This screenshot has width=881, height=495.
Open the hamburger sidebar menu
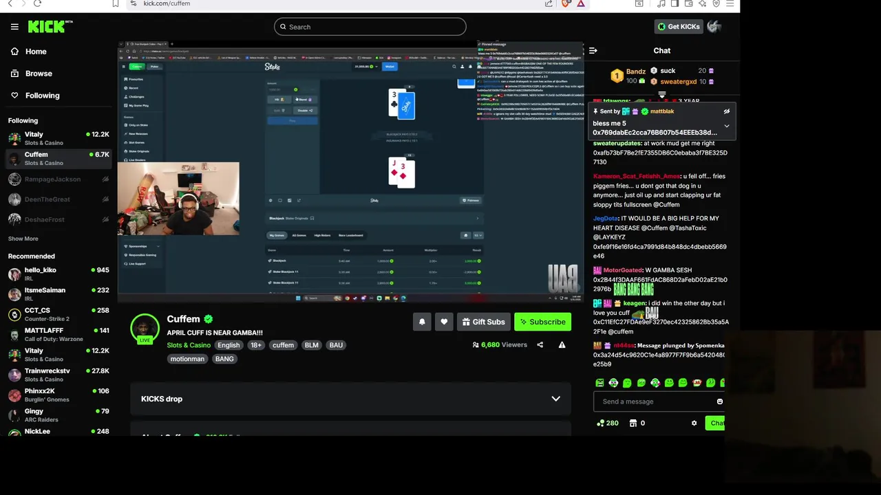tap(14, 27)
